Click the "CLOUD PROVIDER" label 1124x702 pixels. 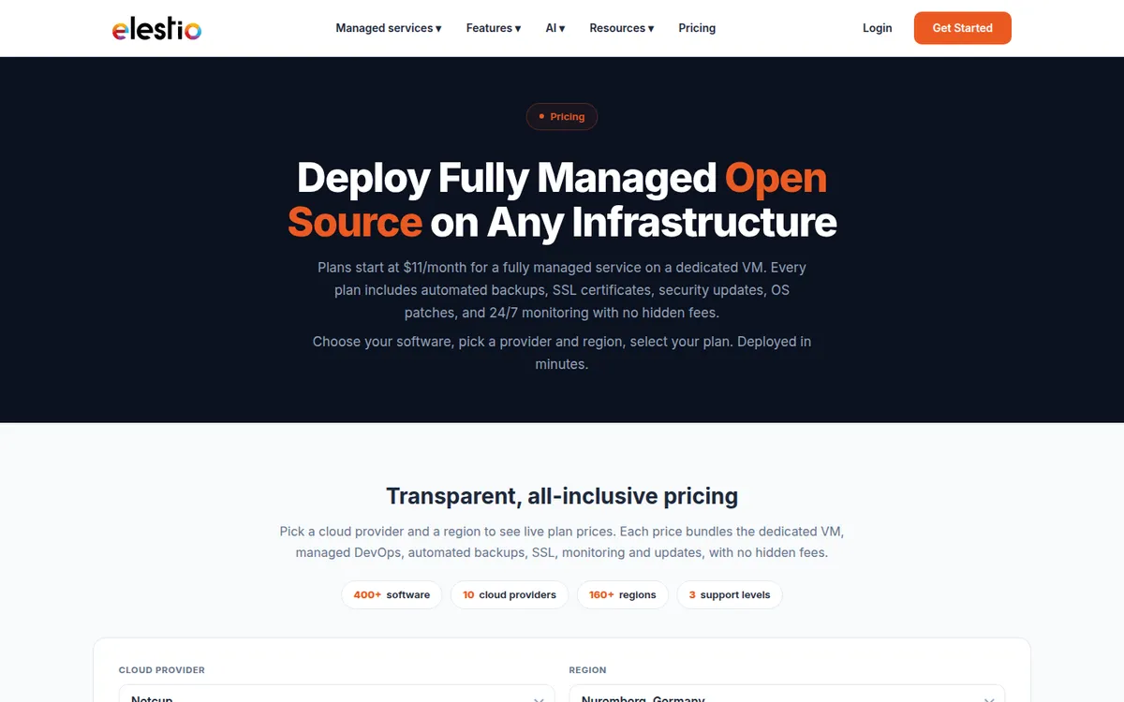[x=162, y=670]
